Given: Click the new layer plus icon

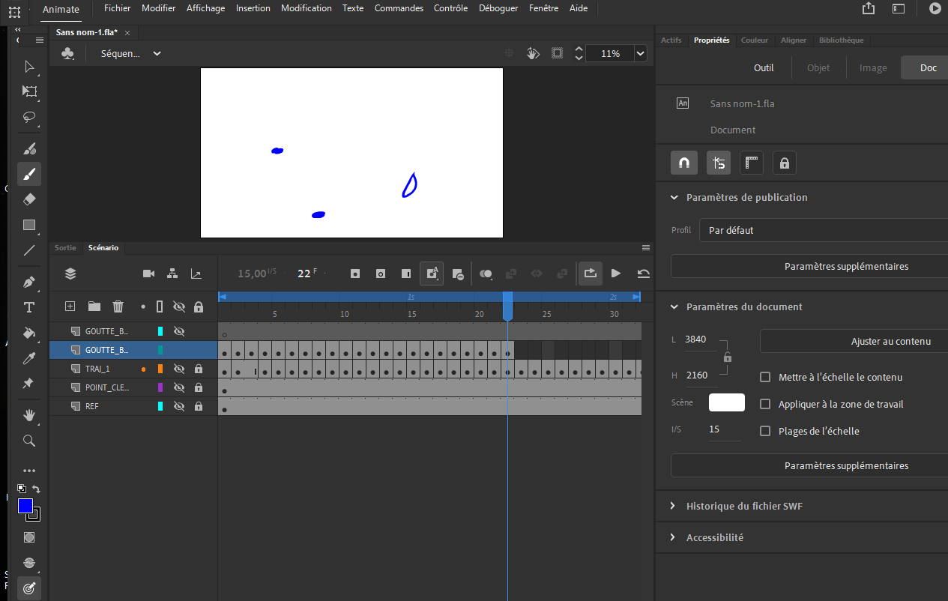Looking at the screenshot, I should 70,306.
